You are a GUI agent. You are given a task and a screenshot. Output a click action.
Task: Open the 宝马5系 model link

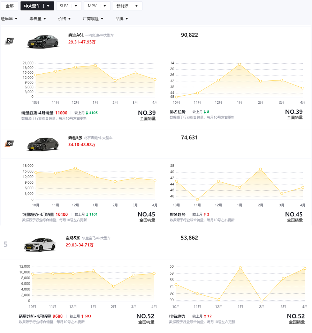73,238
